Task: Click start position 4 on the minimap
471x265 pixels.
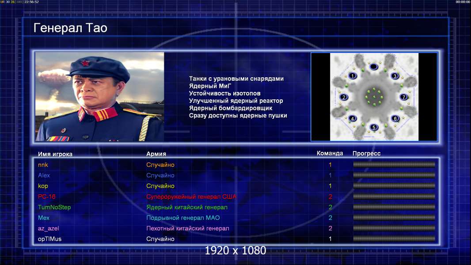Action: (x=352, y=118)
